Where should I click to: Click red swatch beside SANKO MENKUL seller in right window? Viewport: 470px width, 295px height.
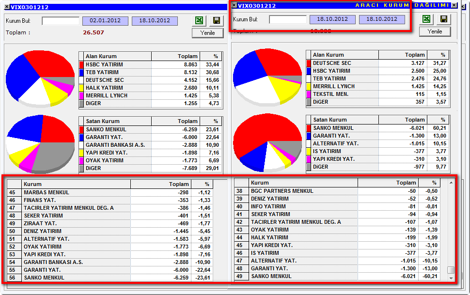point(309,128)
